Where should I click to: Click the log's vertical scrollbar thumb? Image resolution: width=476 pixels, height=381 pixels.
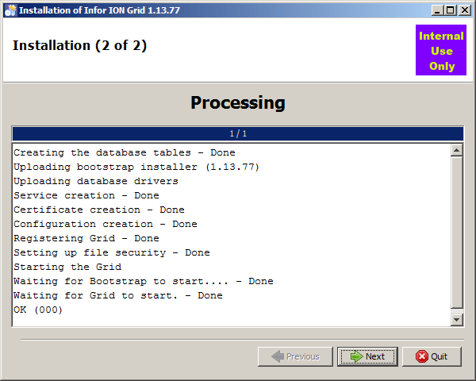point(456,232)
